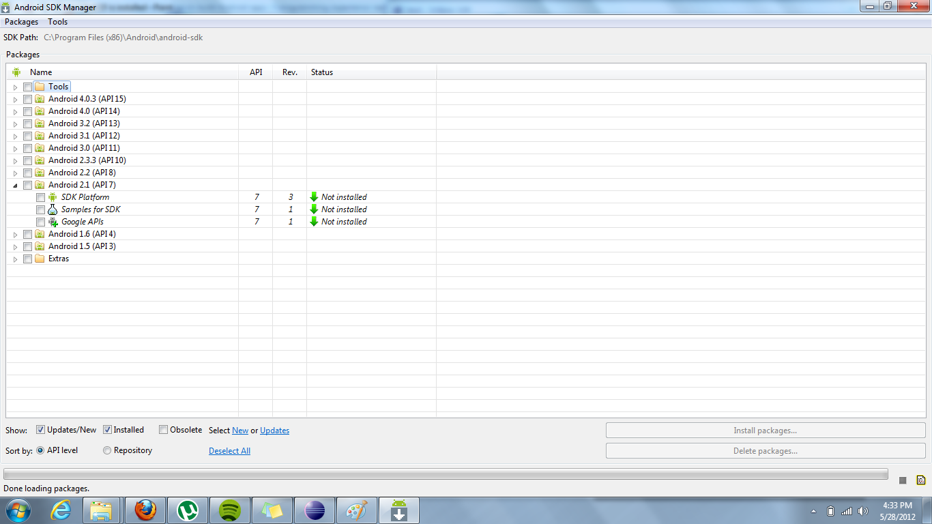The height and width of the screenshot is (524, 932).
Task: Click the Android 2.3.3 (API 10) package icon
Action: (x=40, y=160)
